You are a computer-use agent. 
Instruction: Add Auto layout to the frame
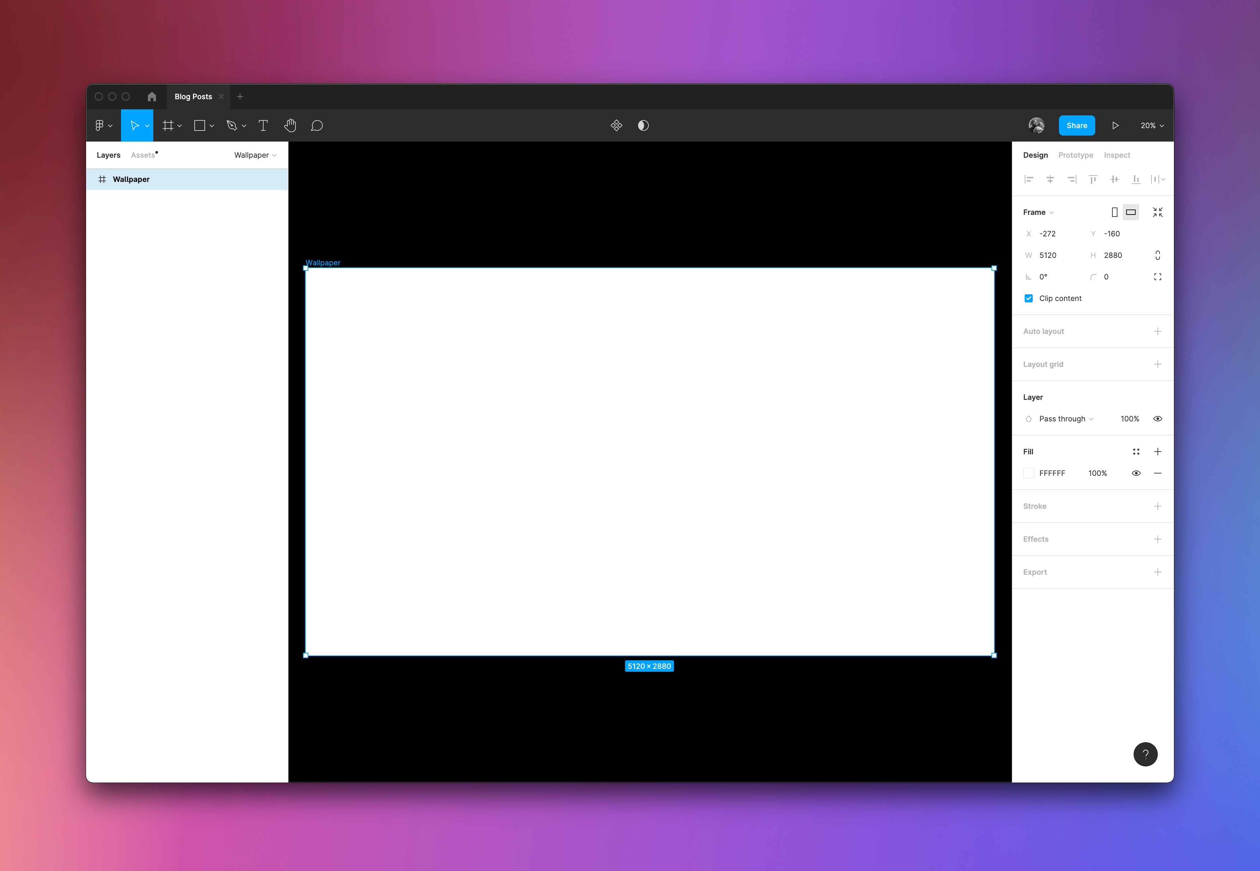coord(1158,331)
